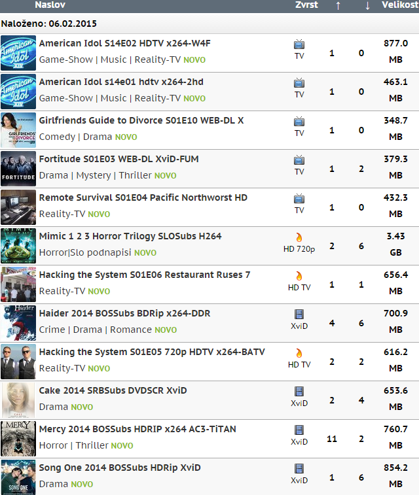Click 'Drama | Mystery | Thriller' genre text
419x495 pixels.
96,175
